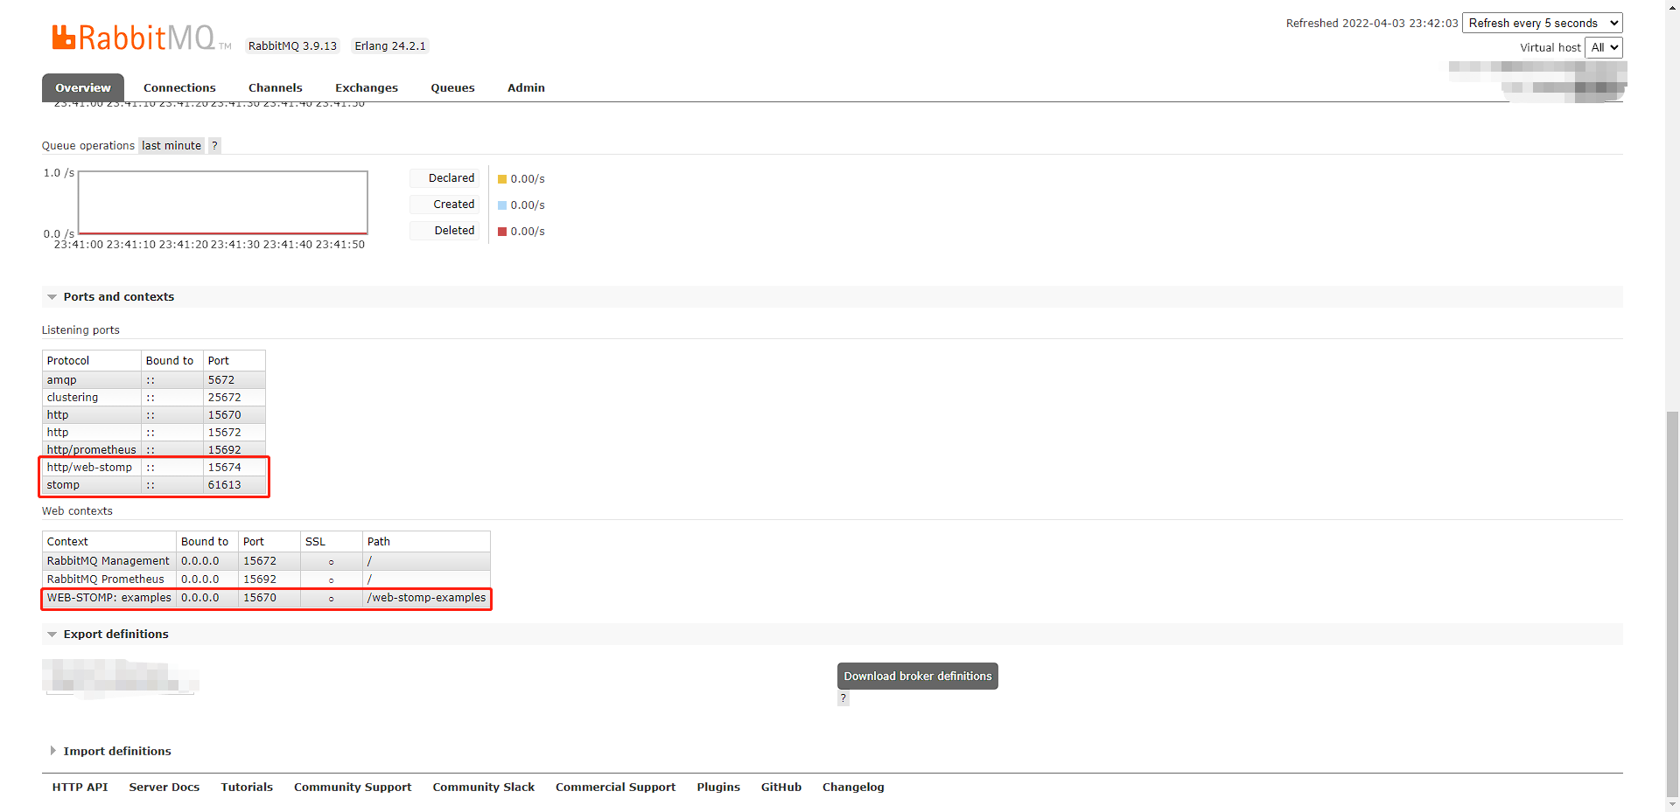Open the Refresh interval dropdown
Screen dimensions: 1680x812
1543,23
